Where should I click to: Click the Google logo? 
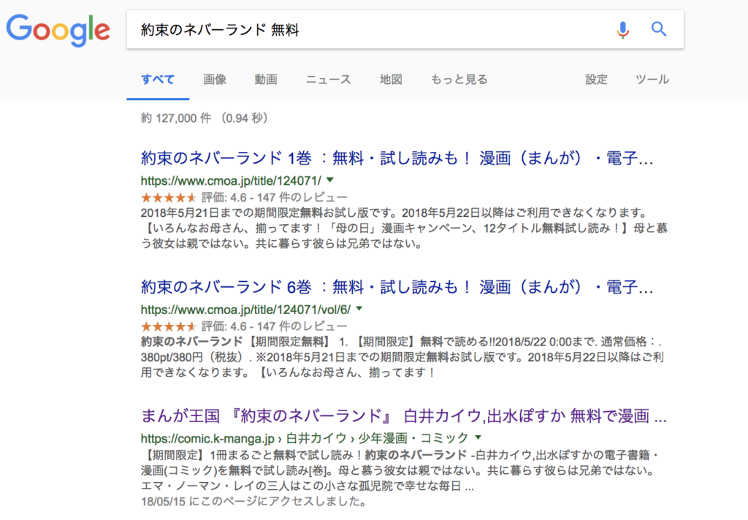58,29
